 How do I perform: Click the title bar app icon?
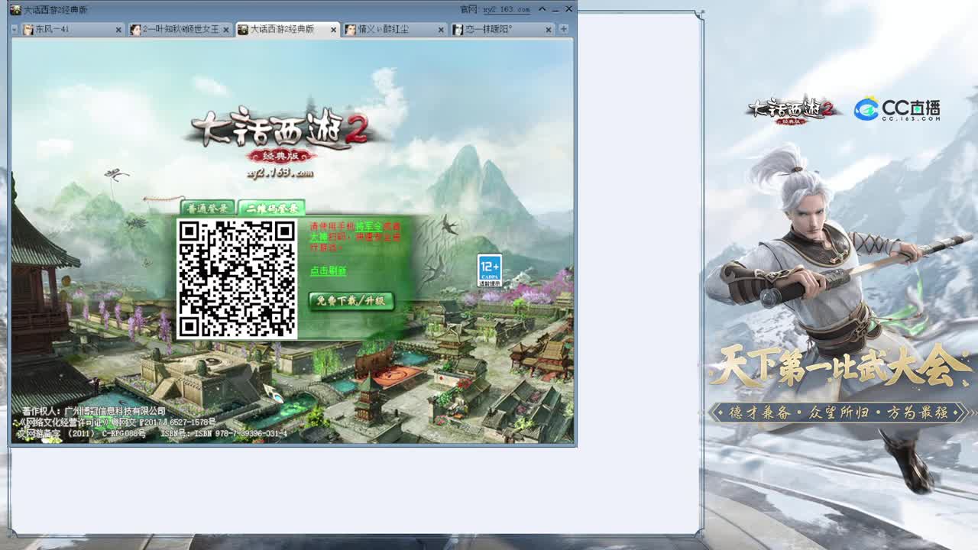pos(15,9)
